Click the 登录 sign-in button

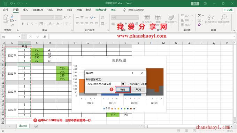(x=195, y=3)
